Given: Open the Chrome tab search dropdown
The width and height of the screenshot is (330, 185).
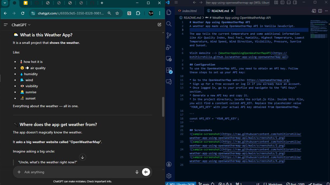Looking at the screenshot, I should coord(4,3).
